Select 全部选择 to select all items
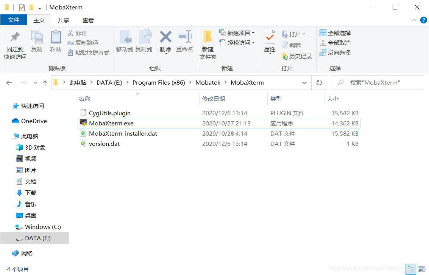This screenshot has width=429, height=275. [x=335, y=32]
